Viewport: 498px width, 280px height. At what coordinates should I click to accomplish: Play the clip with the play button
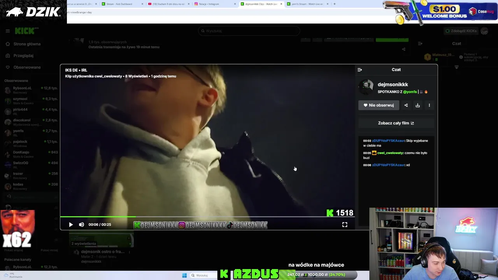[71, 224]
